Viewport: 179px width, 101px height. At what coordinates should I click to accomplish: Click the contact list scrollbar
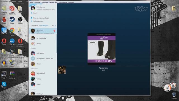pos(56,43)
